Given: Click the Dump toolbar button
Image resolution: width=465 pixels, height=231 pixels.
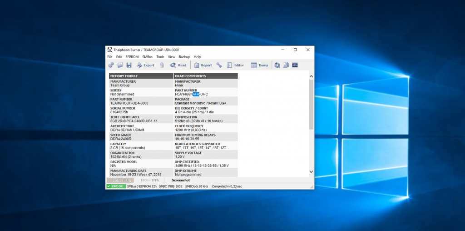Looking at the screenshot, I should [x=259, y=65].
